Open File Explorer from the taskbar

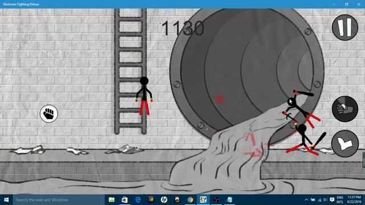(112, 200)
